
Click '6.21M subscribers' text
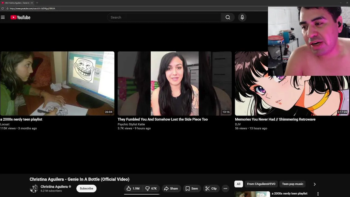coord(51,191)
